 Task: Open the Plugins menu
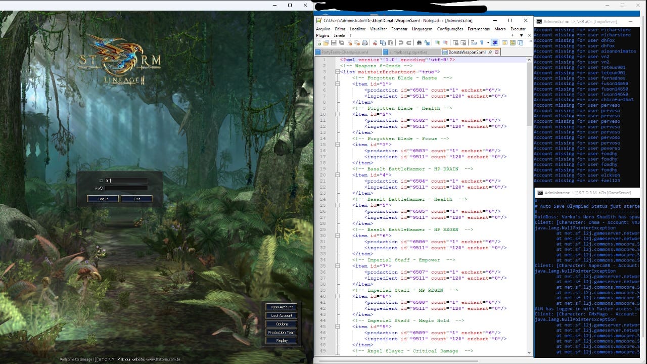point(322,35)
